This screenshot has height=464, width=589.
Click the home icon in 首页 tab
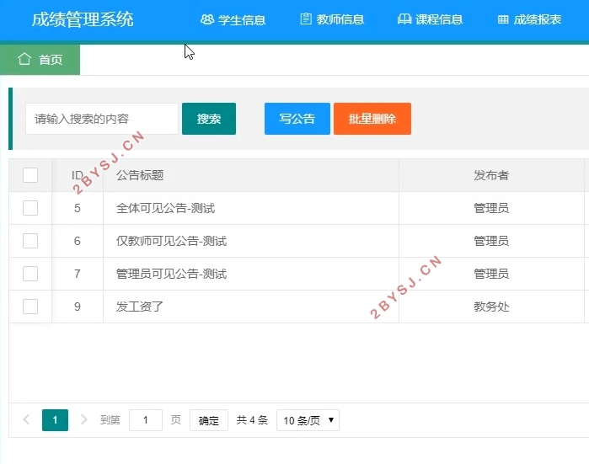click(x=24, y=59)
